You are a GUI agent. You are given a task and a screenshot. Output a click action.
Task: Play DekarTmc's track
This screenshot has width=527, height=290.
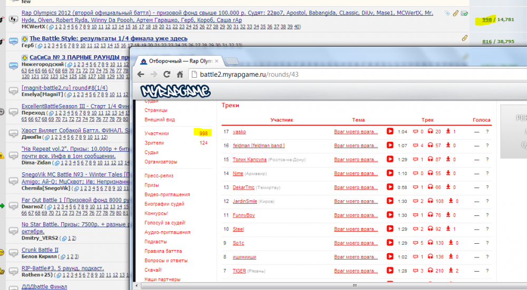[390, 187]
